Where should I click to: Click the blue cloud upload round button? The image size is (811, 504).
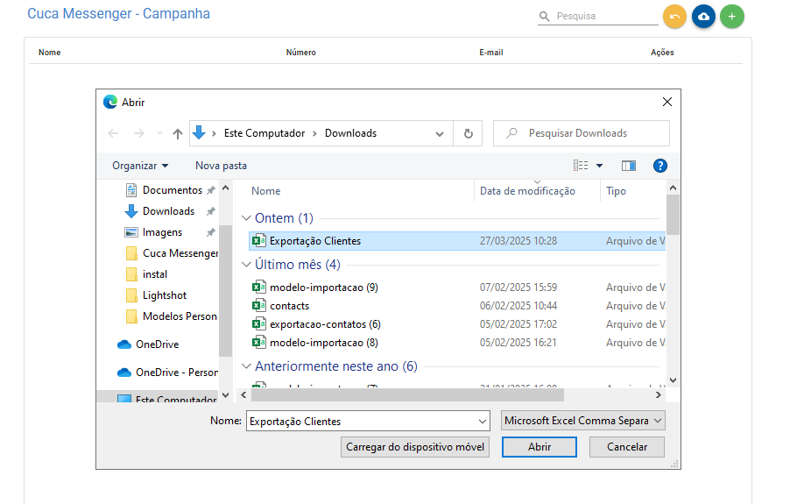(703, 17)
